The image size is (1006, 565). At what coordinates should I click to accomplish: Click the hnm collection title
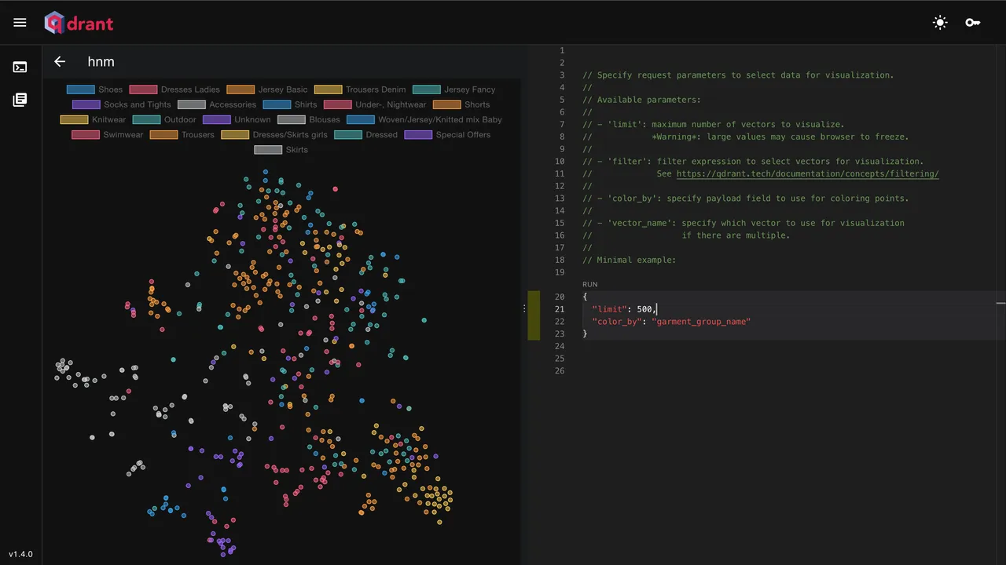point(101,62)
